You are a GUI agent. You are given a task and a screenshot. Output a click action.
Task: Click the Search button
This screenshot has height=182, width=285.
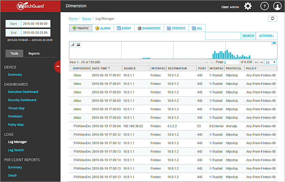click(248, 36)
